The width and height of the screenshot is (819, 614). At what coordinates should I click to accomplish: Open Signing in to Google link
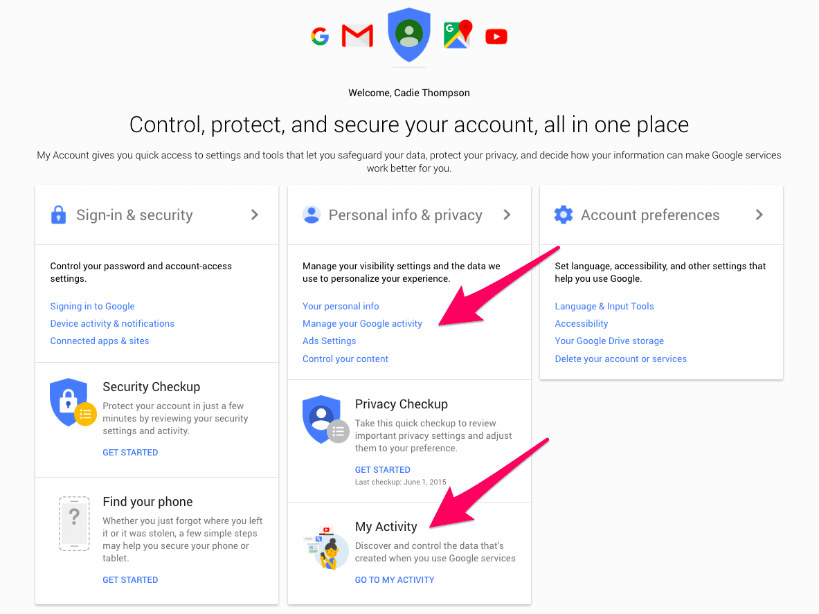tap(92, 306)
